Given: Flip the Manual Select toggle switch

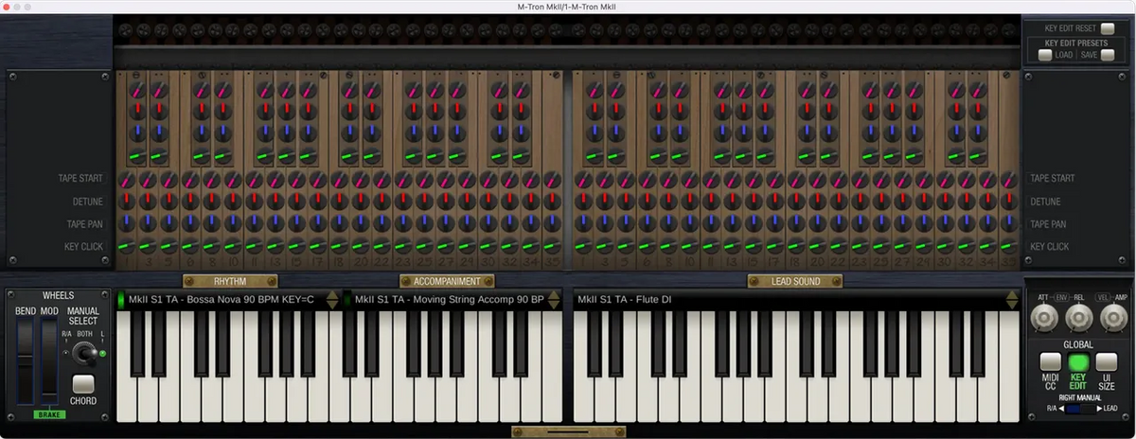Looking at the screenshot, I should click(83, 353).
